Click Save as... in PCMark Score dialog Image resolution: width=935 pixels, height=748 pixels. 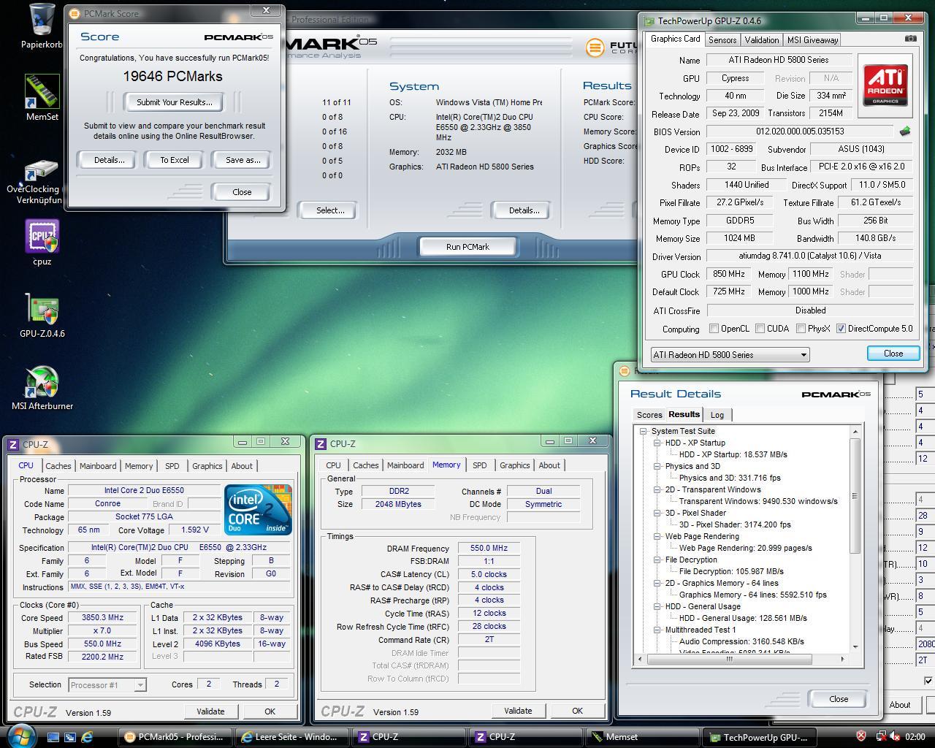click(243, 160)
